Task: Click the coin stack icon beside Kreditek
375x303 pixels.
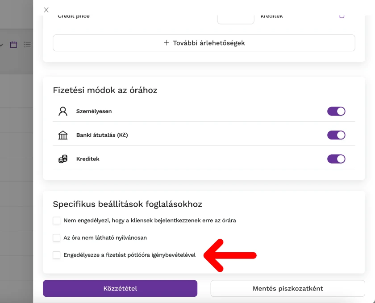Action: pos(63,159)
